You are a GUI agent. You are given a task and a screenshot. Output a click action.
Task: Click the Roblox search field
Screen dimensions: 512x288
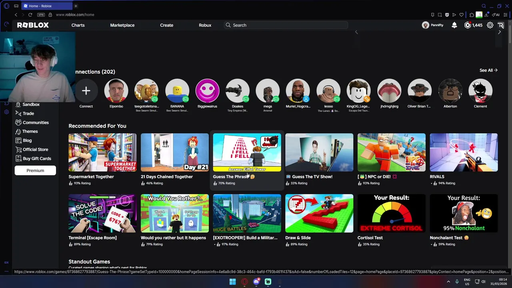(x=286, y=25)
